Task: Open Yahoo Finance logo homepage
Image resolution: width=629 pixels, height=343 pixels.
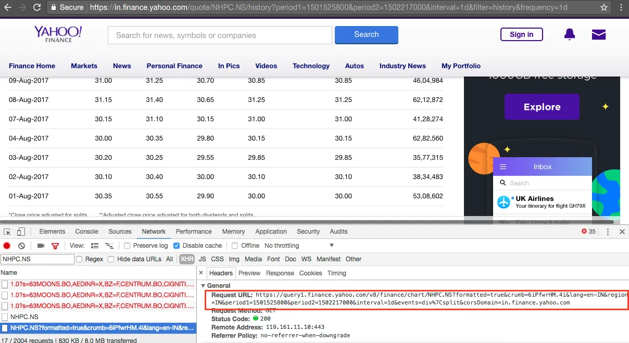Action: (x=58, y=34)
